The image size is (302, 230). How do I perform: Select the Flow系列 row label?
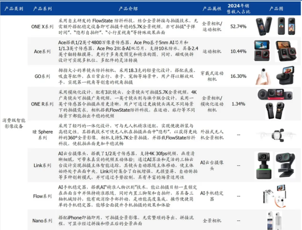(x=43, y=196)
